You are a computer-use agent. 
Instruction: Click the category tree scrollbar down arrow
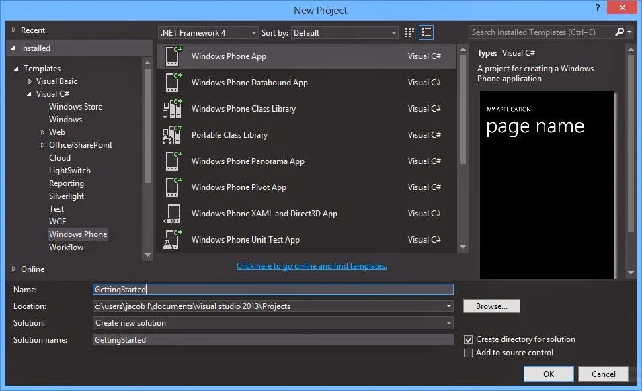147,255
